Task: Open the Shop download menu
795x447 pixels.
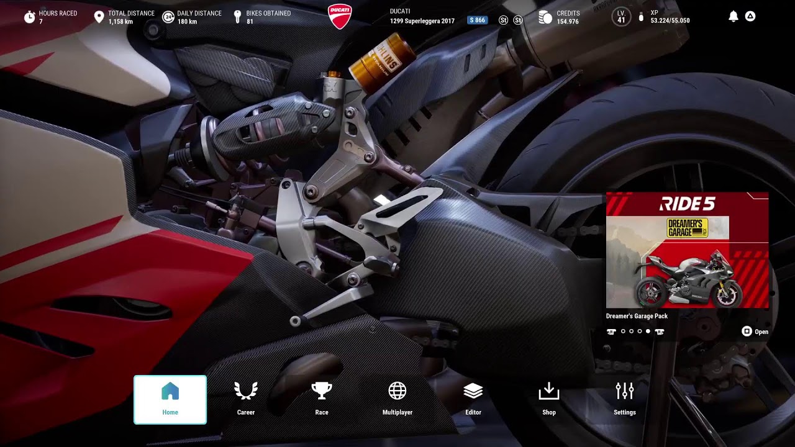Action: (x=549, y=400)
